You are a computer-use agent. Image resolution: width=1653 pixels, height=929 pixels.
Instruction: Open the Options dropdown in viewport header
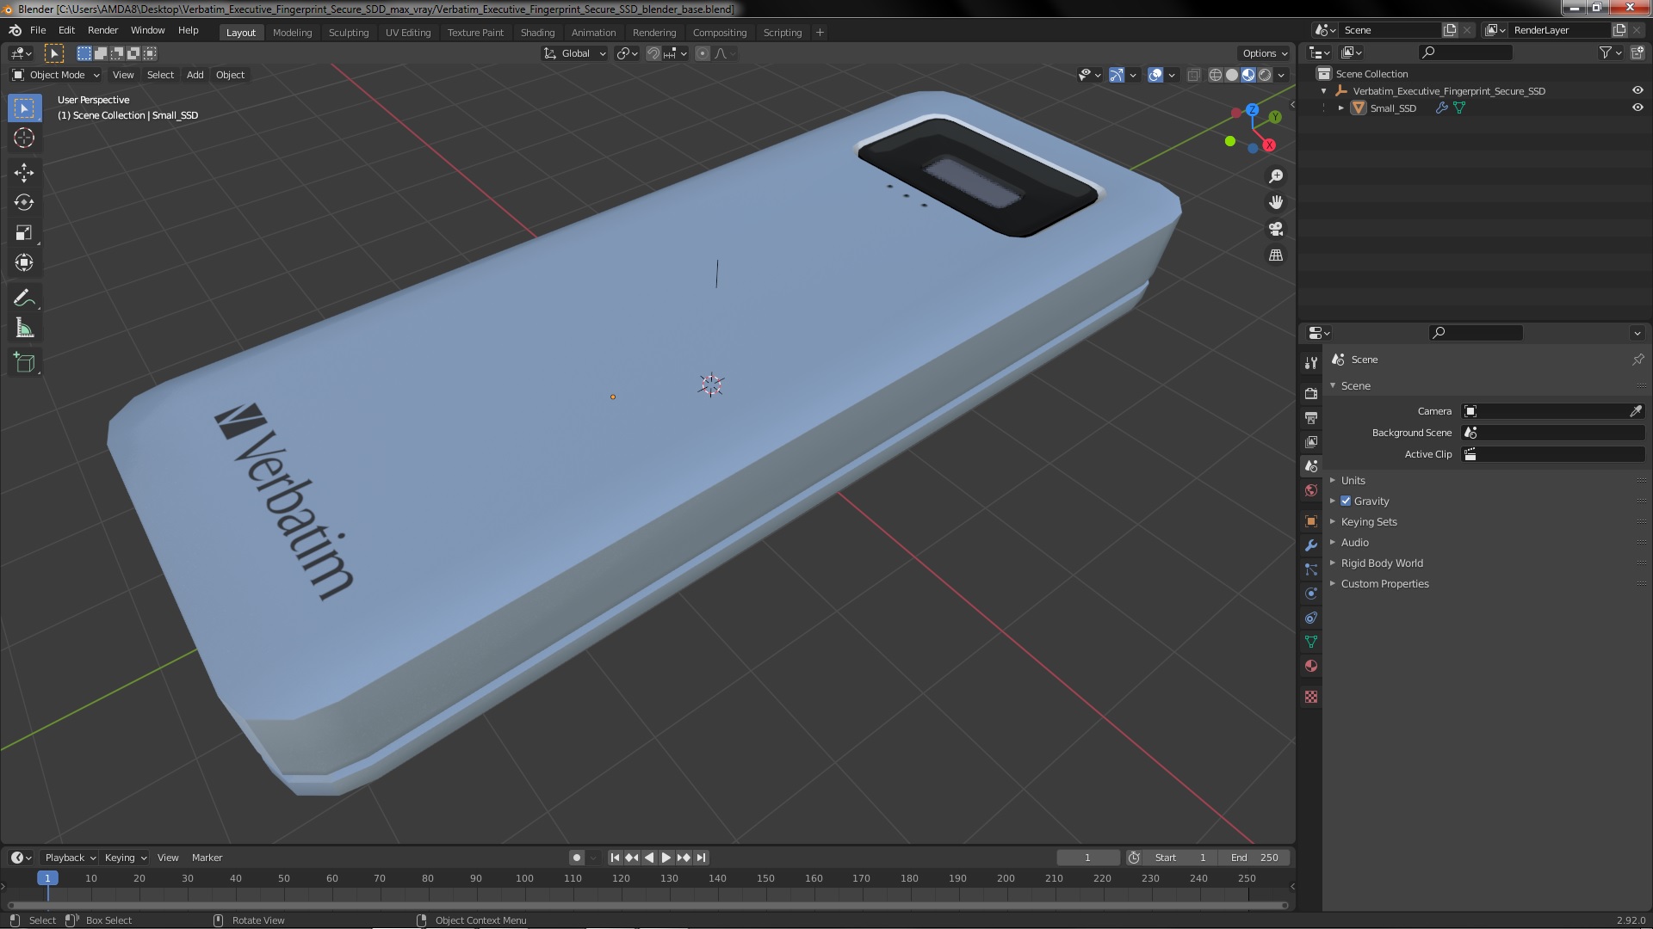click(x=1265, y=53)
